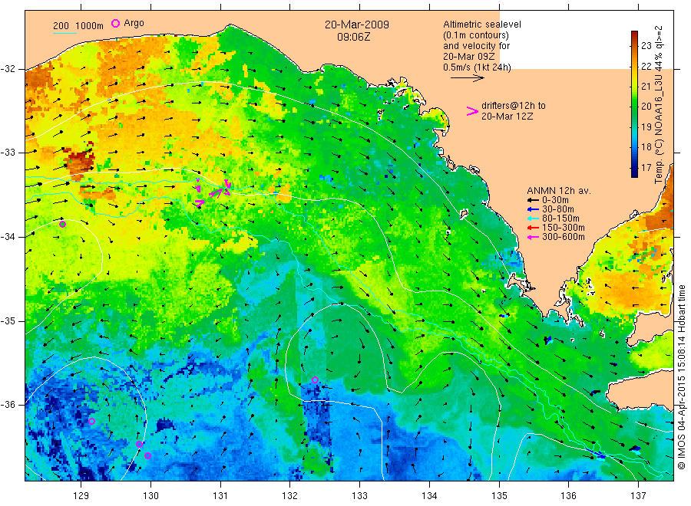The image size is (691, 506).
Task: Click the '135' longitude axis label
Action: pos(499,496)
